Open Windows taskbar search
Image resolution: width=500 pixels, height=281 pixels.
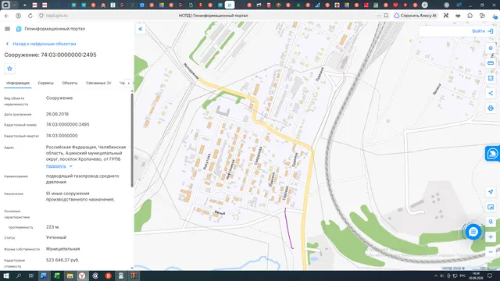click(19, 276)
